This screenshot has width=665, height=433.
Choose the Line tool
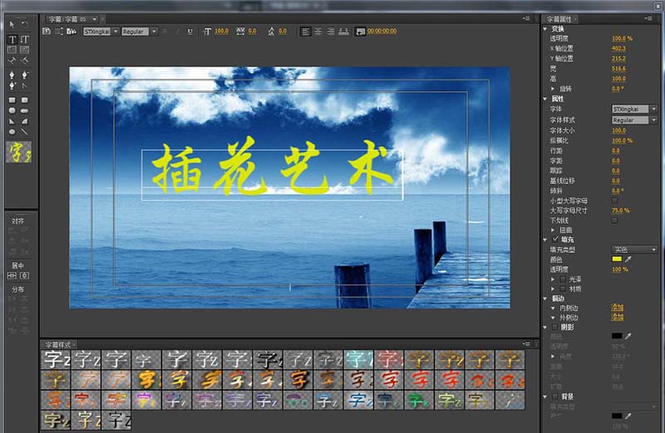tap(25, 132)
